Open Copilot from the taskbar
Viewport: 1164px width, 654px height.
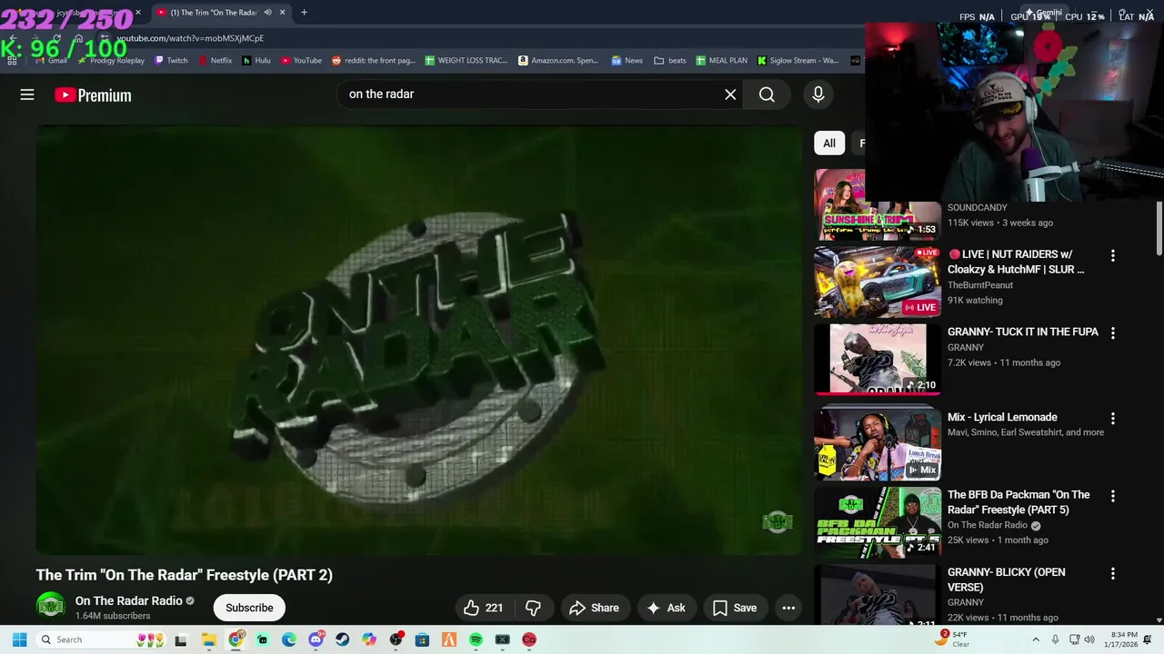pos(368,639)
